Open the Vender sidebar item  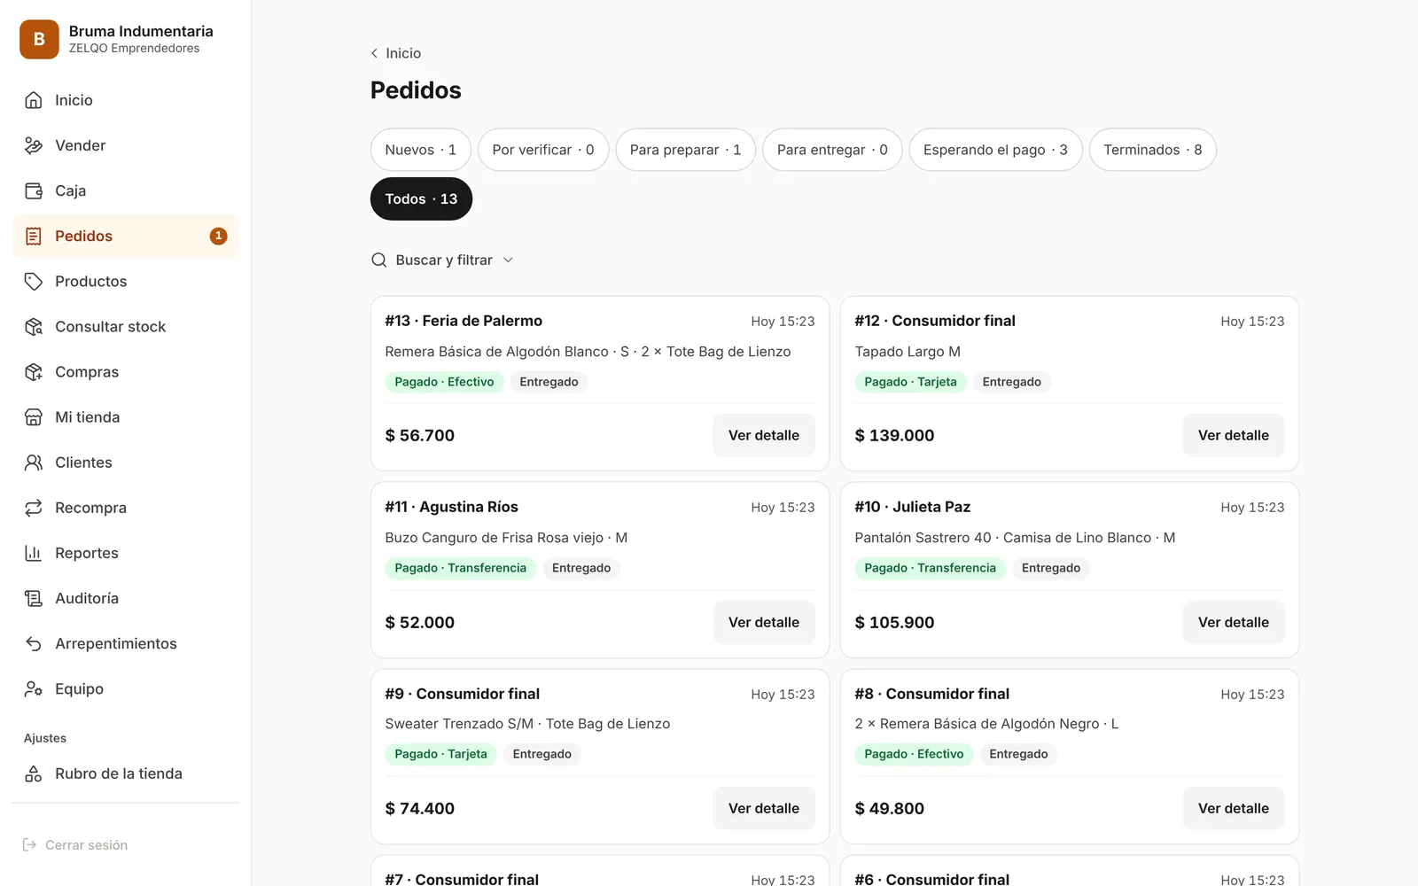pos(126,145)
